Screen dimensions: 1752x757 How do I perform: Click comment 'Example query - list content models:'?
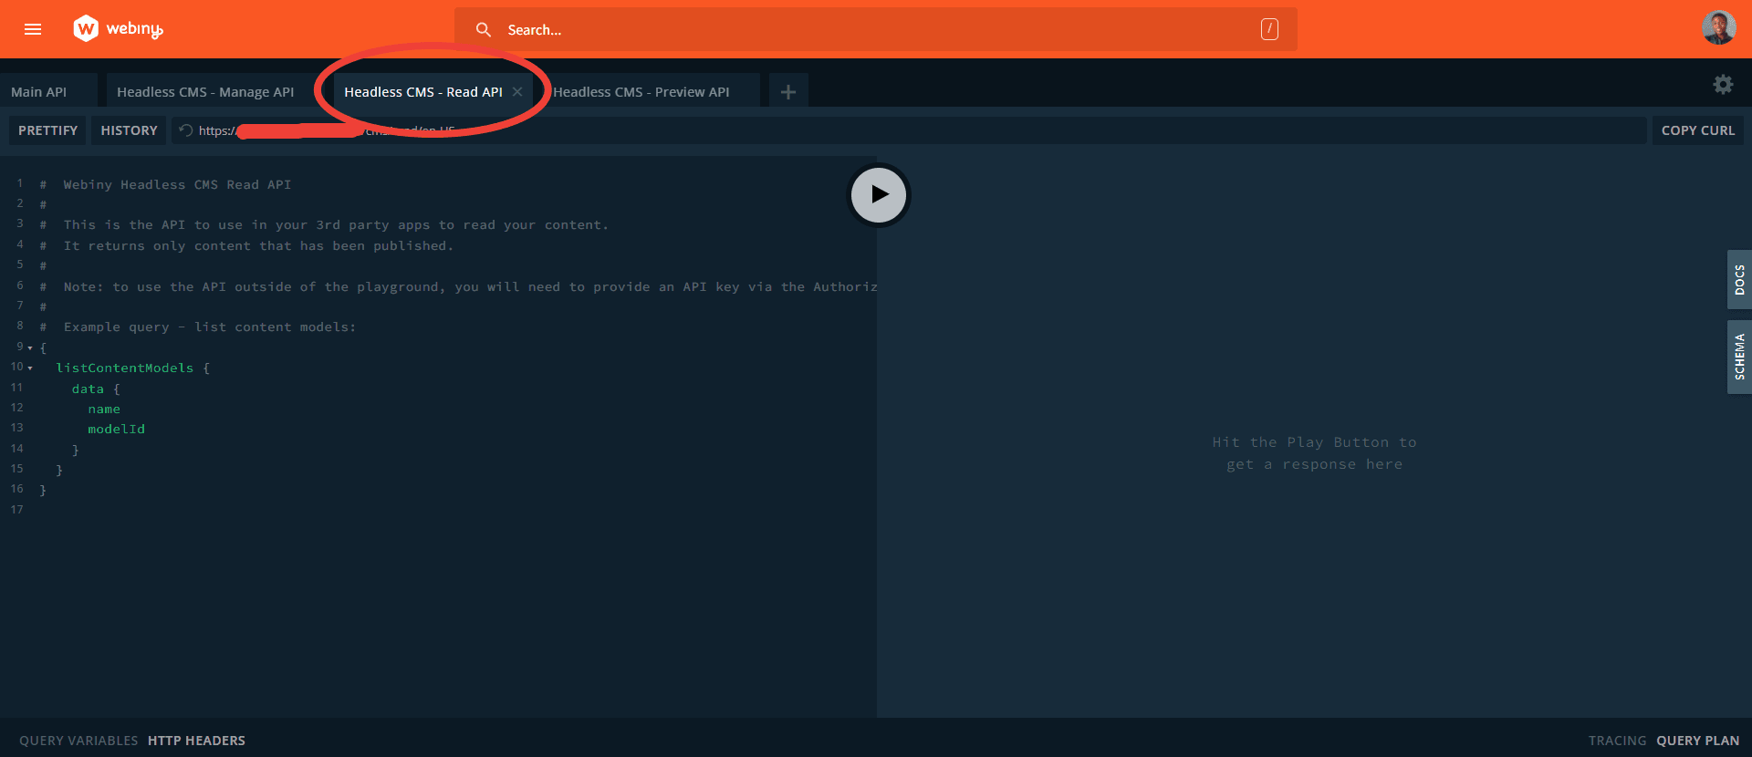tap(210, 327)
